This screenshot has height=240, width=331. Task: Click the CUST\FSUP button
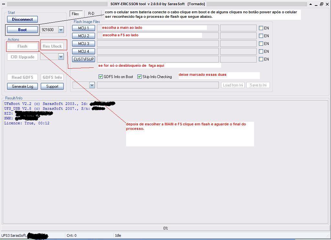click(x=84, y=59)
